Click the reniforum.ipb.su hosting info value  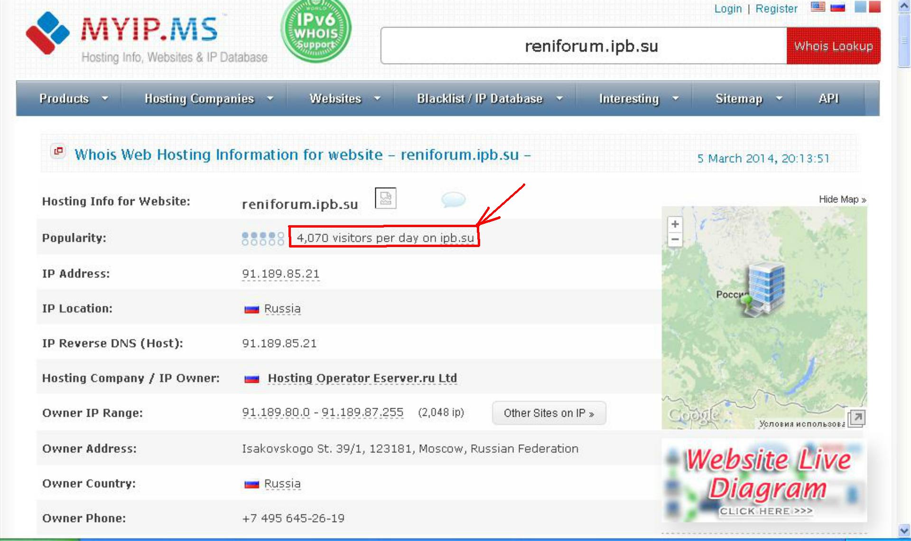[300, 204]
